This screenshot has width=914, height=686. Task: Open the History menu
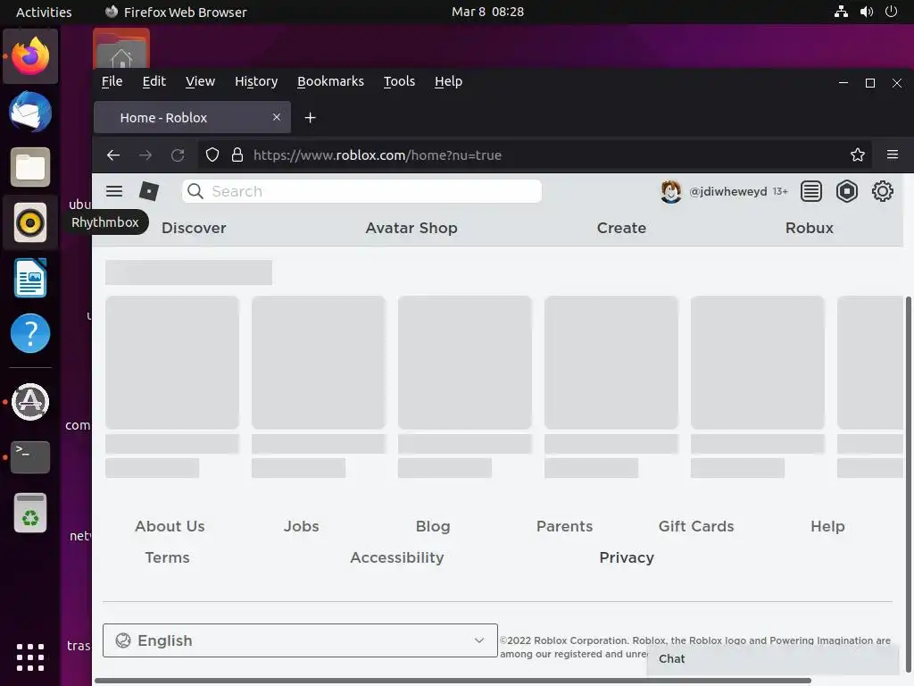pos(256,81)
